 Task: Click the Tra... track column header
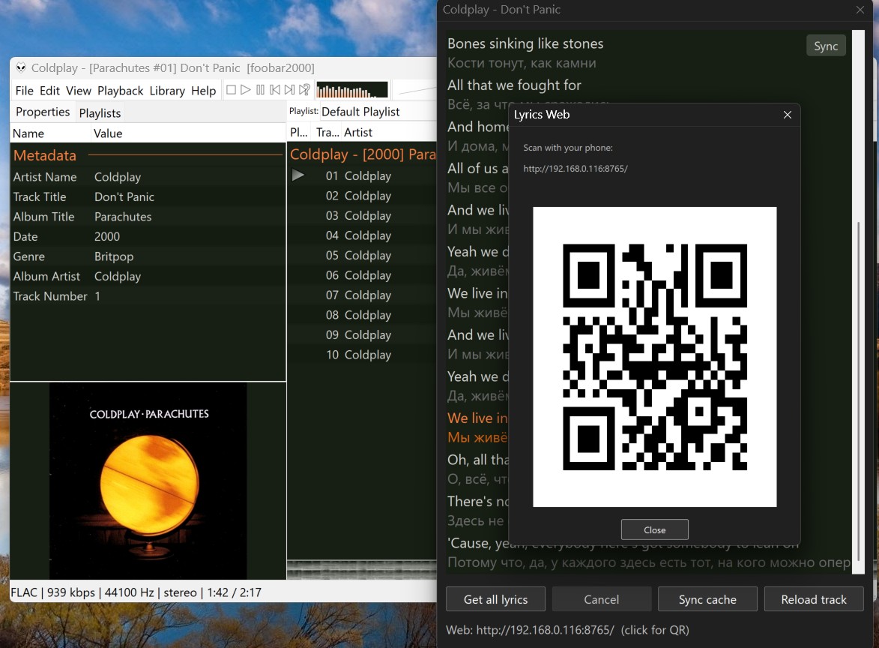point(327,133)
